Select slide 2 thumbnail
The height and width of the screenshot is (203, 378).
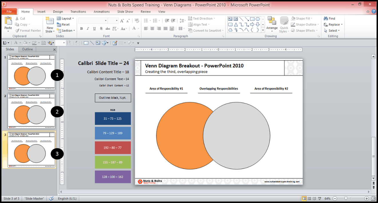[31, 111]
